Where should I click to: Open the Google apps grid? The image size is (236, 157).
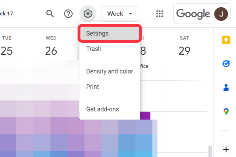[x=159, y=14]
